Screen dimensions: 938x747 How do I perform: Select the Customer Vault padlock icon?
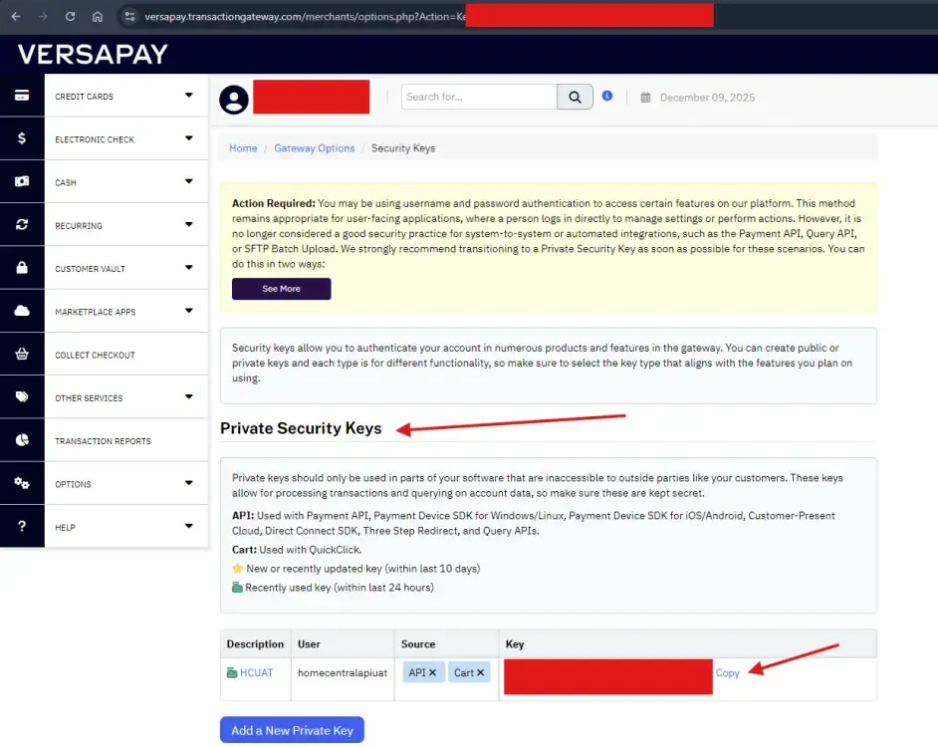click(x=22, y=267)
